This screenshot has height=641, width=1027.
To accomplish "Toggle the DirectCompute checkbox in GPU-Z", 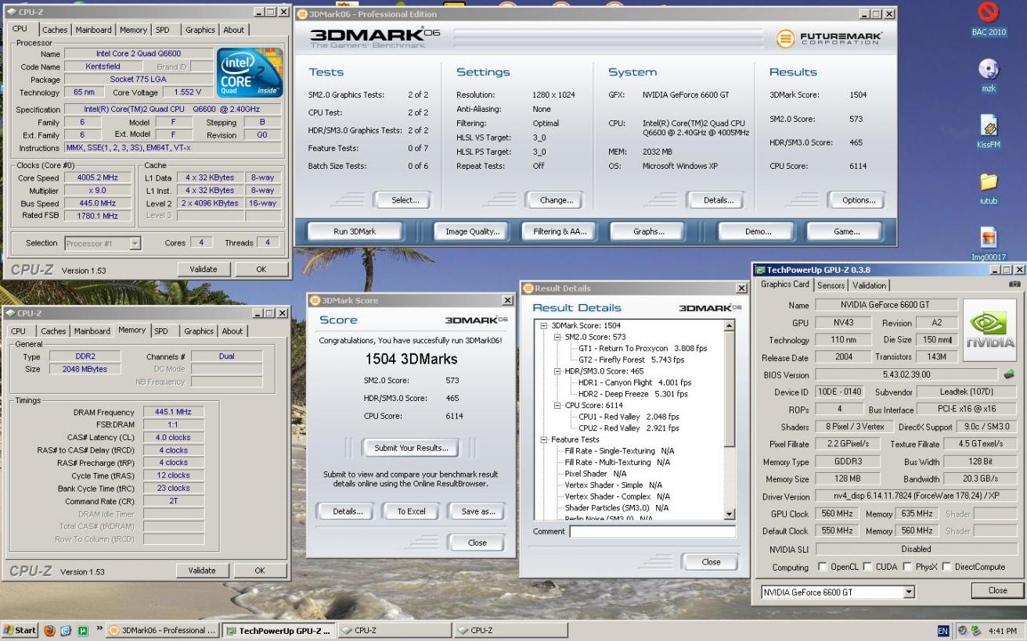I will [x=947, y=567].
